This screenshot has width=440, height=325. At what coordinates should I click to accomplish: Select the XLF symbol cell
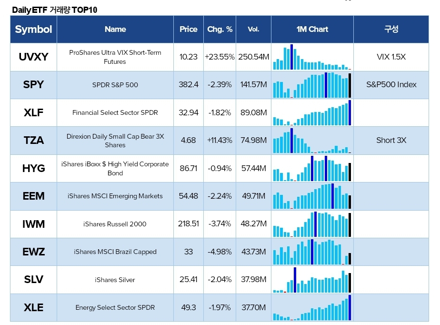tap(33, 112)
